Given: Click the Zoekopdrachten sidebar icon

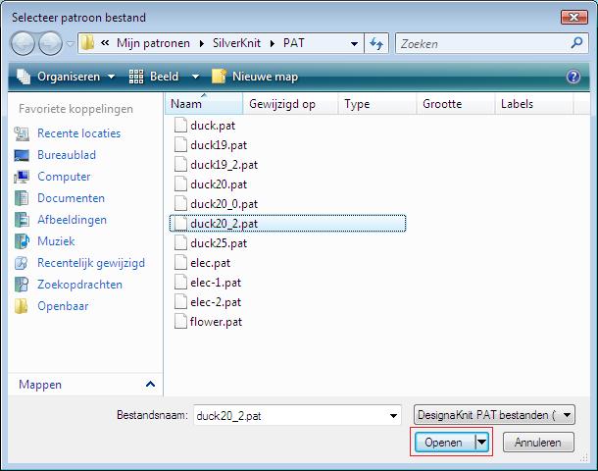Looking at the screenshot, I should [22, 285].
